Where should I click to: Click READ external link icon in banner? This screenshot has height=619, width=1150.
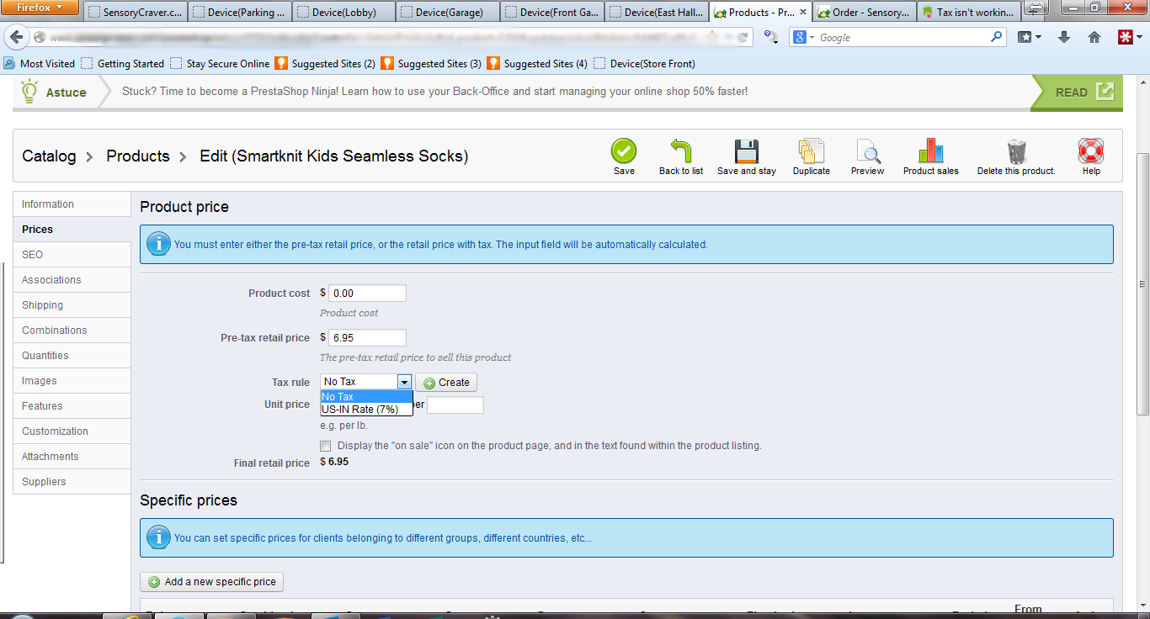click(x=1105, y=92)
